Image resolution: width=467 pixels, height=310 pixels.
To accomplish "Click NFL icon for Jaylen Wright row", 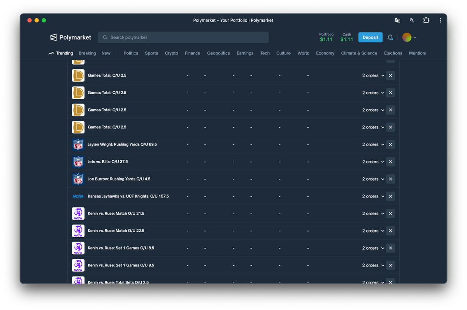I will click(78, 144).
